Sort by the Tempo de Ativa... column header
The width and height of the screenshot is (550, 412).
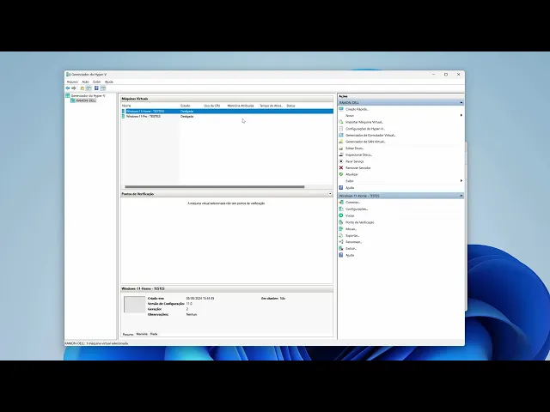click(x=272, y=106)
